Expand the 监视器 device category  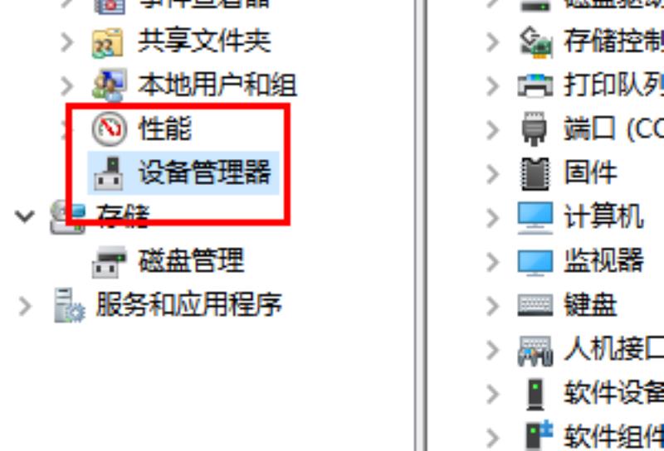click(x=492, y=262)
